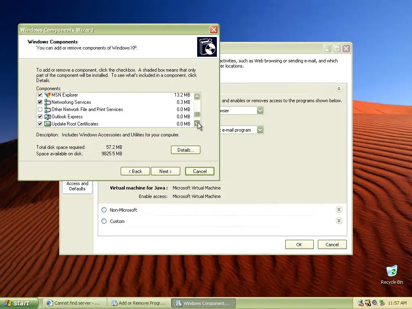Click the Safely Remove Hardware tray icon
This screenshot has height=309, width=412.
tap(382, 303)
